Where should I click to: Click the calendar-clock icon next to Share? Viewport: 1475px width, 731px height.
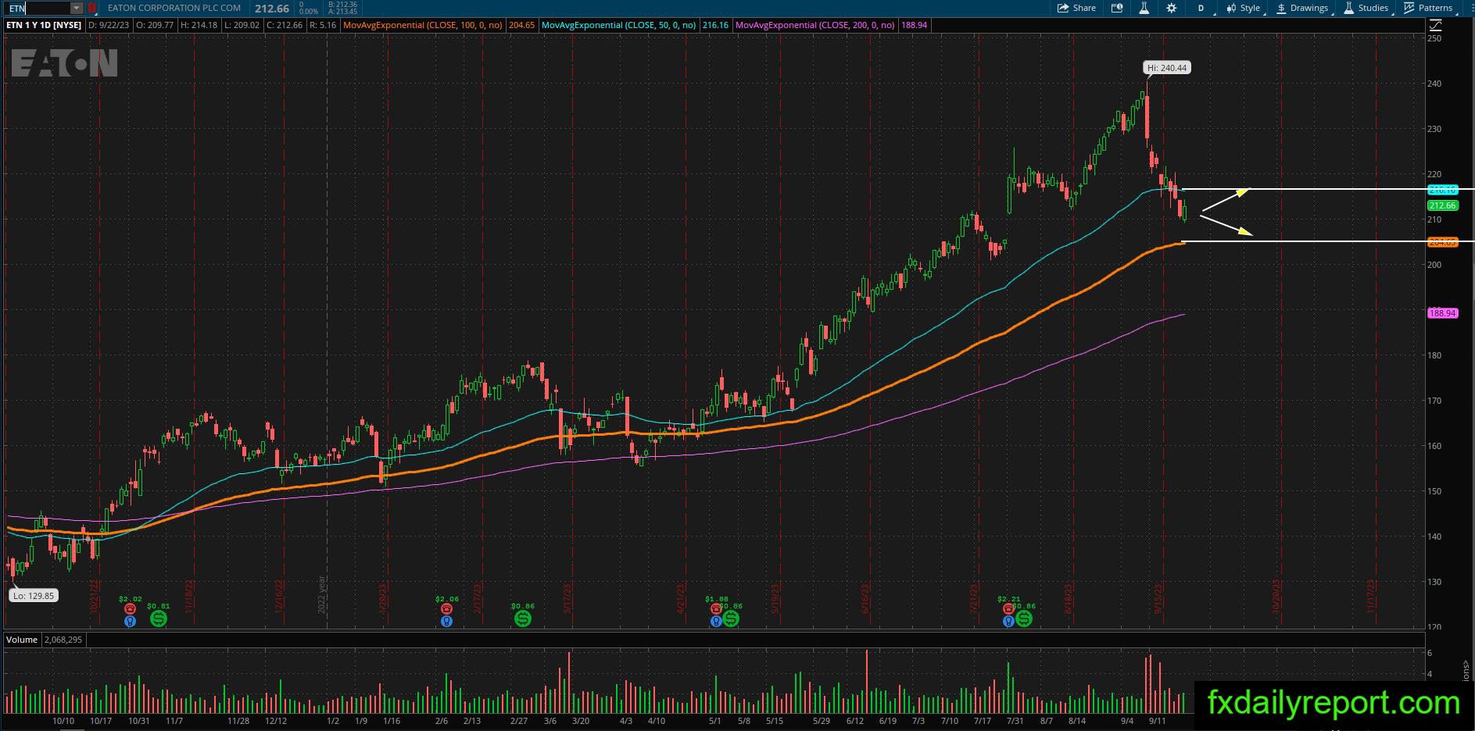coord(1117,8)
